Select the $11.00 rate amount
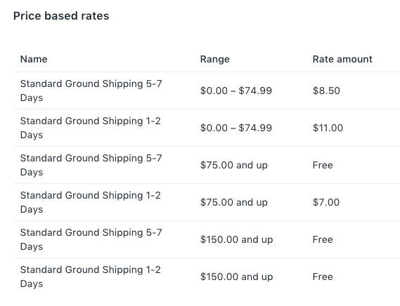The width and height of the screenshot is (400, 306). tap(328, 128)
